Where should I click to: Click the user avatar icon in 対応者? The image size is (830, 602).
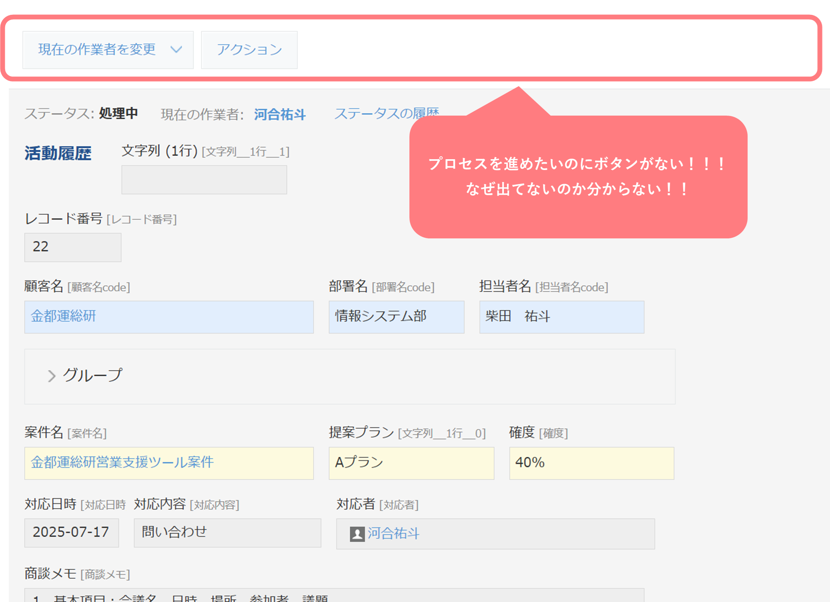coord(357,534)
